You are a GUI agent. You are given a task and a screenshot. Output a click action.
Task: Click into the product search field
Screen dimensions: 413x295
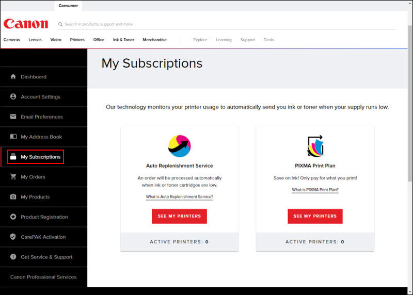coord(206,24)
